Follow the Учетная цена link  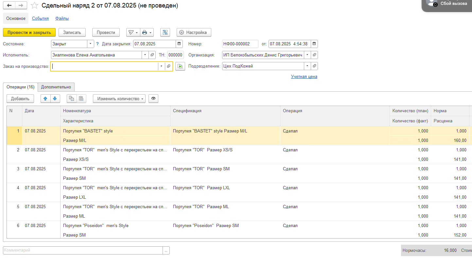tap(304, 77)
